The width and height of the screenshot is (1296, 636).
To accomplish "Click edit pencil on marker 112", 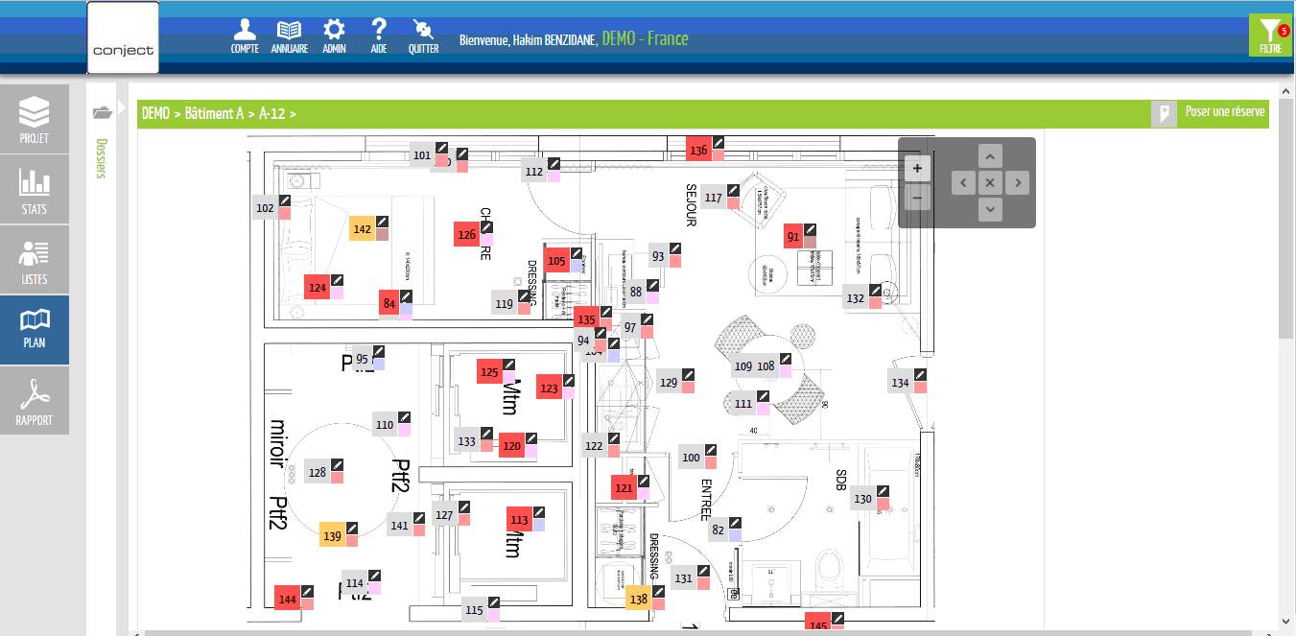I will click(554, 164).
